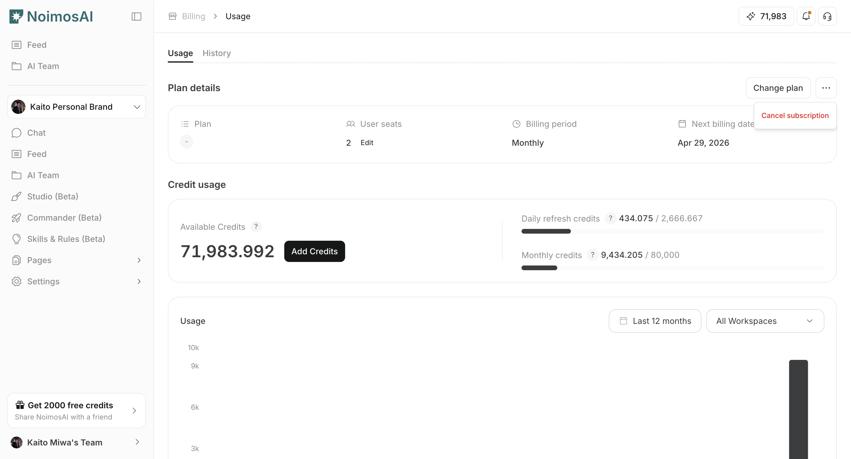Open the All Workspaces dropdown
The width and height of the screenshot is (851, 459).
(x=765, y=321)
